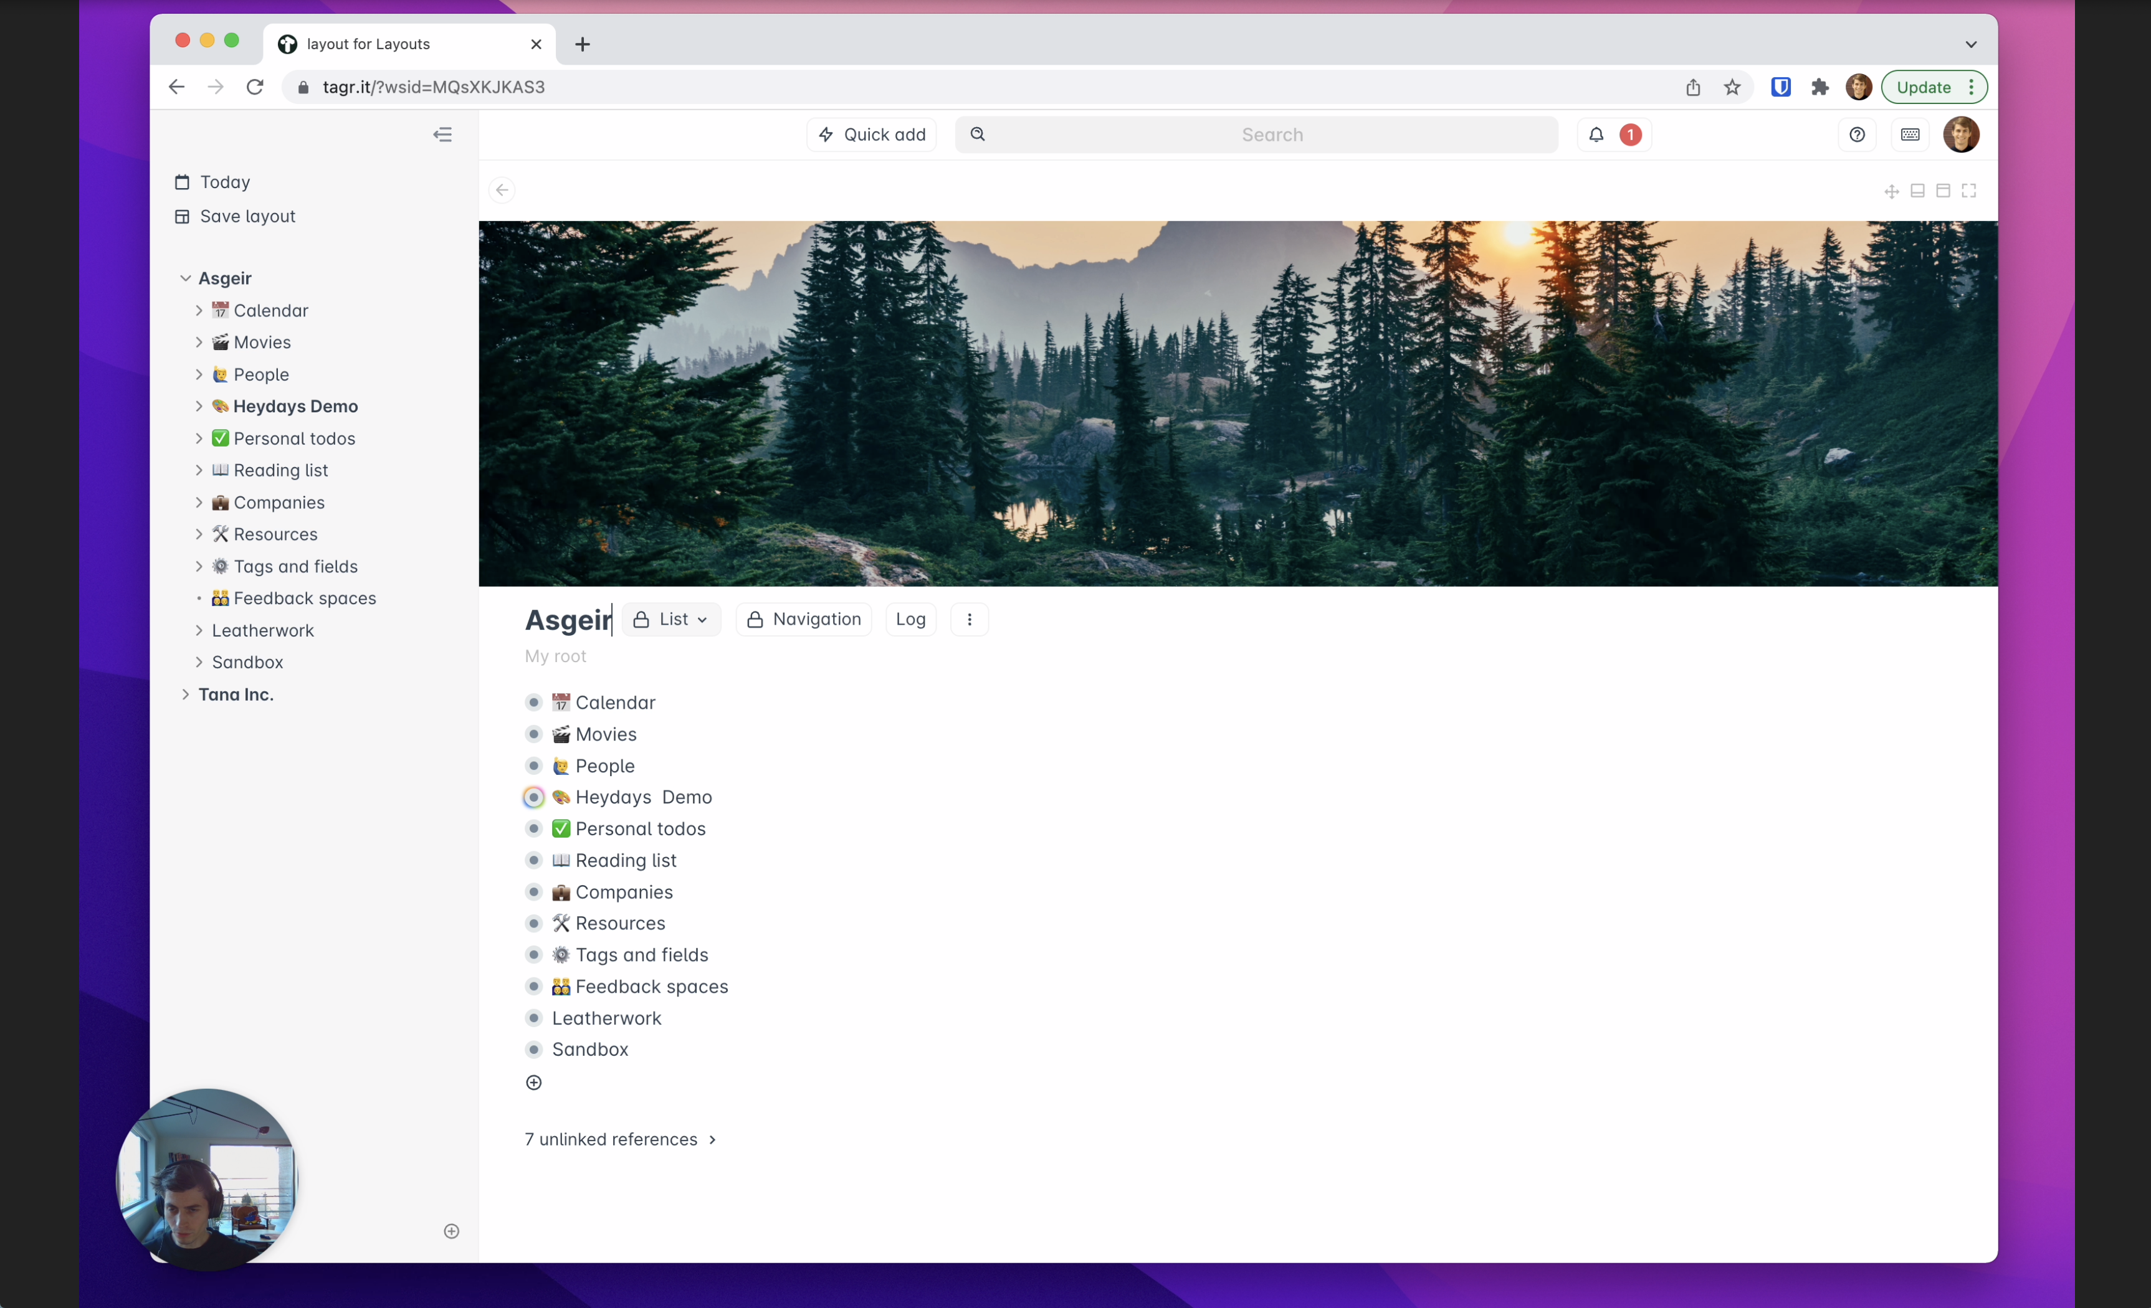Click Feedback spaces text in main list
2151x1308 pixels.
pyautogui.click(x=651, y=986)
